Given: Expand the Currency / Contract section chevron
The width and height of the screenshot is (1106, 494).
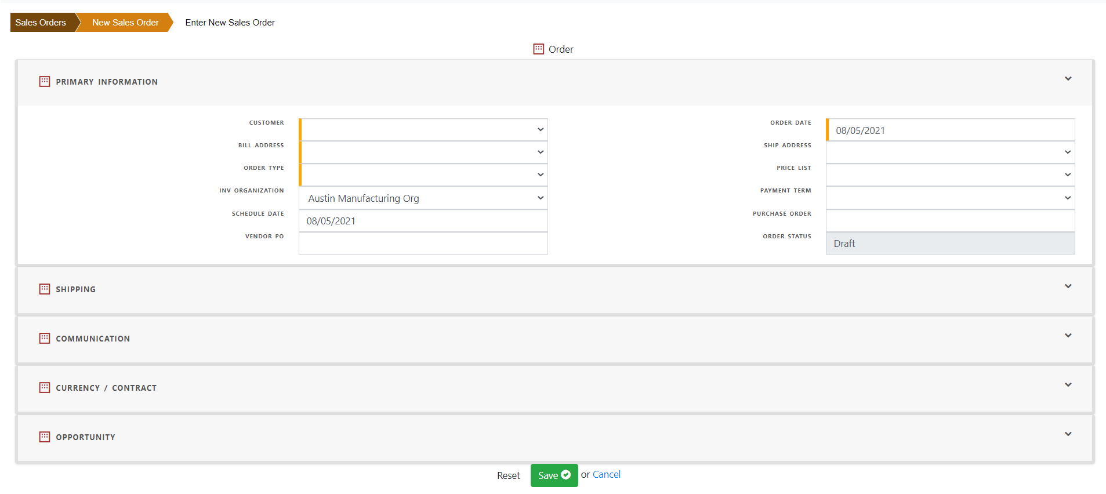Looking at the screenshot, I should pyautogui.click(x=1068, y=384).
